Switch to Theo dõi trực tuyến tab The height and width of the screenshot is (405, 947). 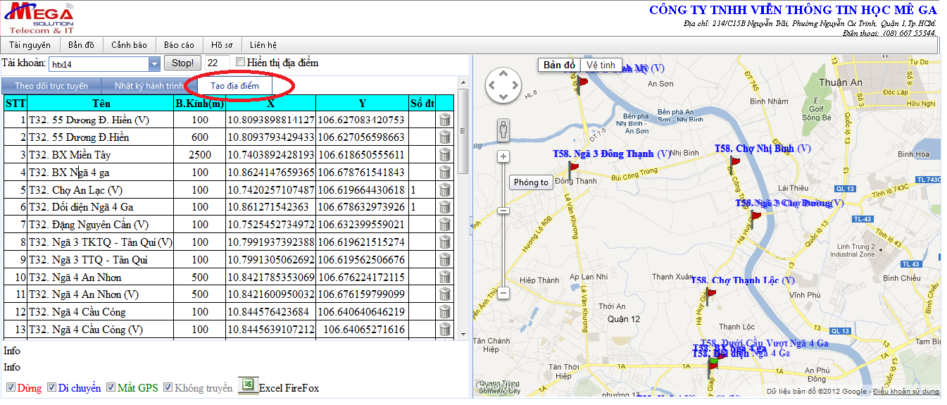pyautogui.click(x=51, y=86)
